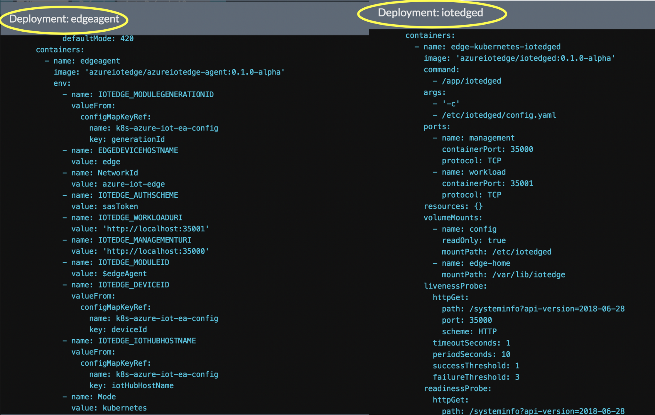Click the sasToken value line
The width and height of the screenshot is (655, 415).
pos(105,206)
